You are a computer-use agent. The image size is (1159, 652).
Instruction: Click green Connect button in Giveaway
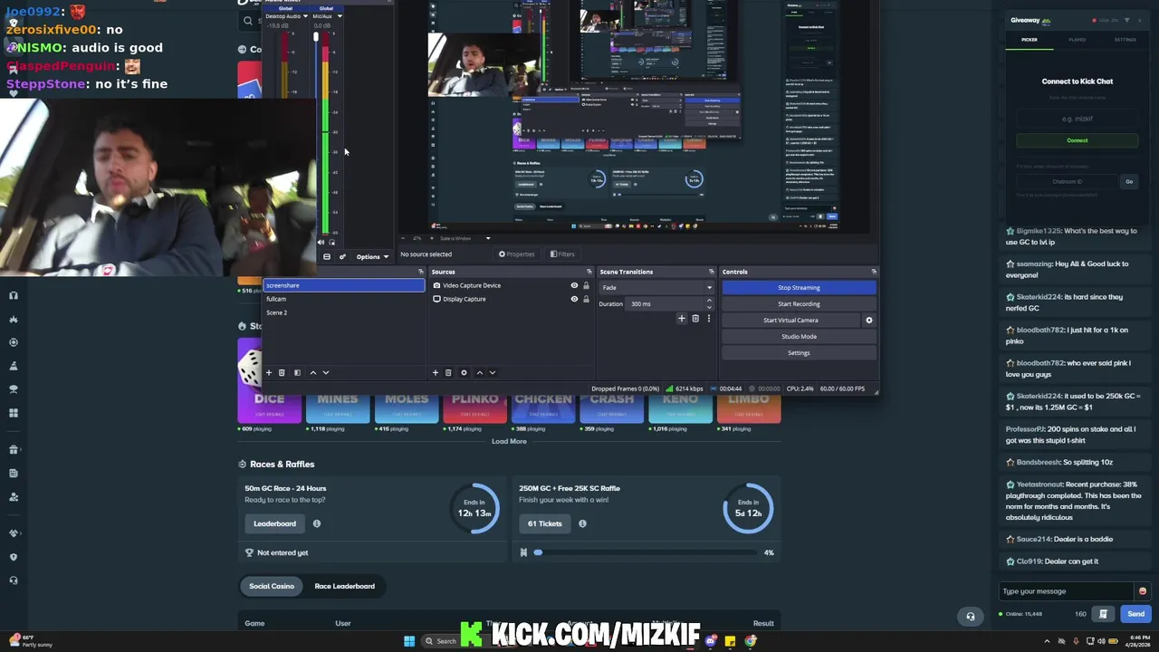coord(1078,140)
